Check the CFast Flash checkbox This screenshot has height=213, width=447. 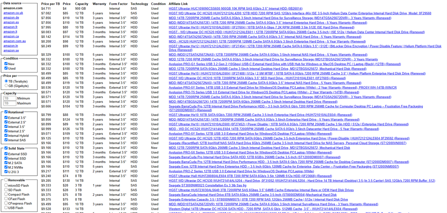pyautogui.click(x=6, y=199)
